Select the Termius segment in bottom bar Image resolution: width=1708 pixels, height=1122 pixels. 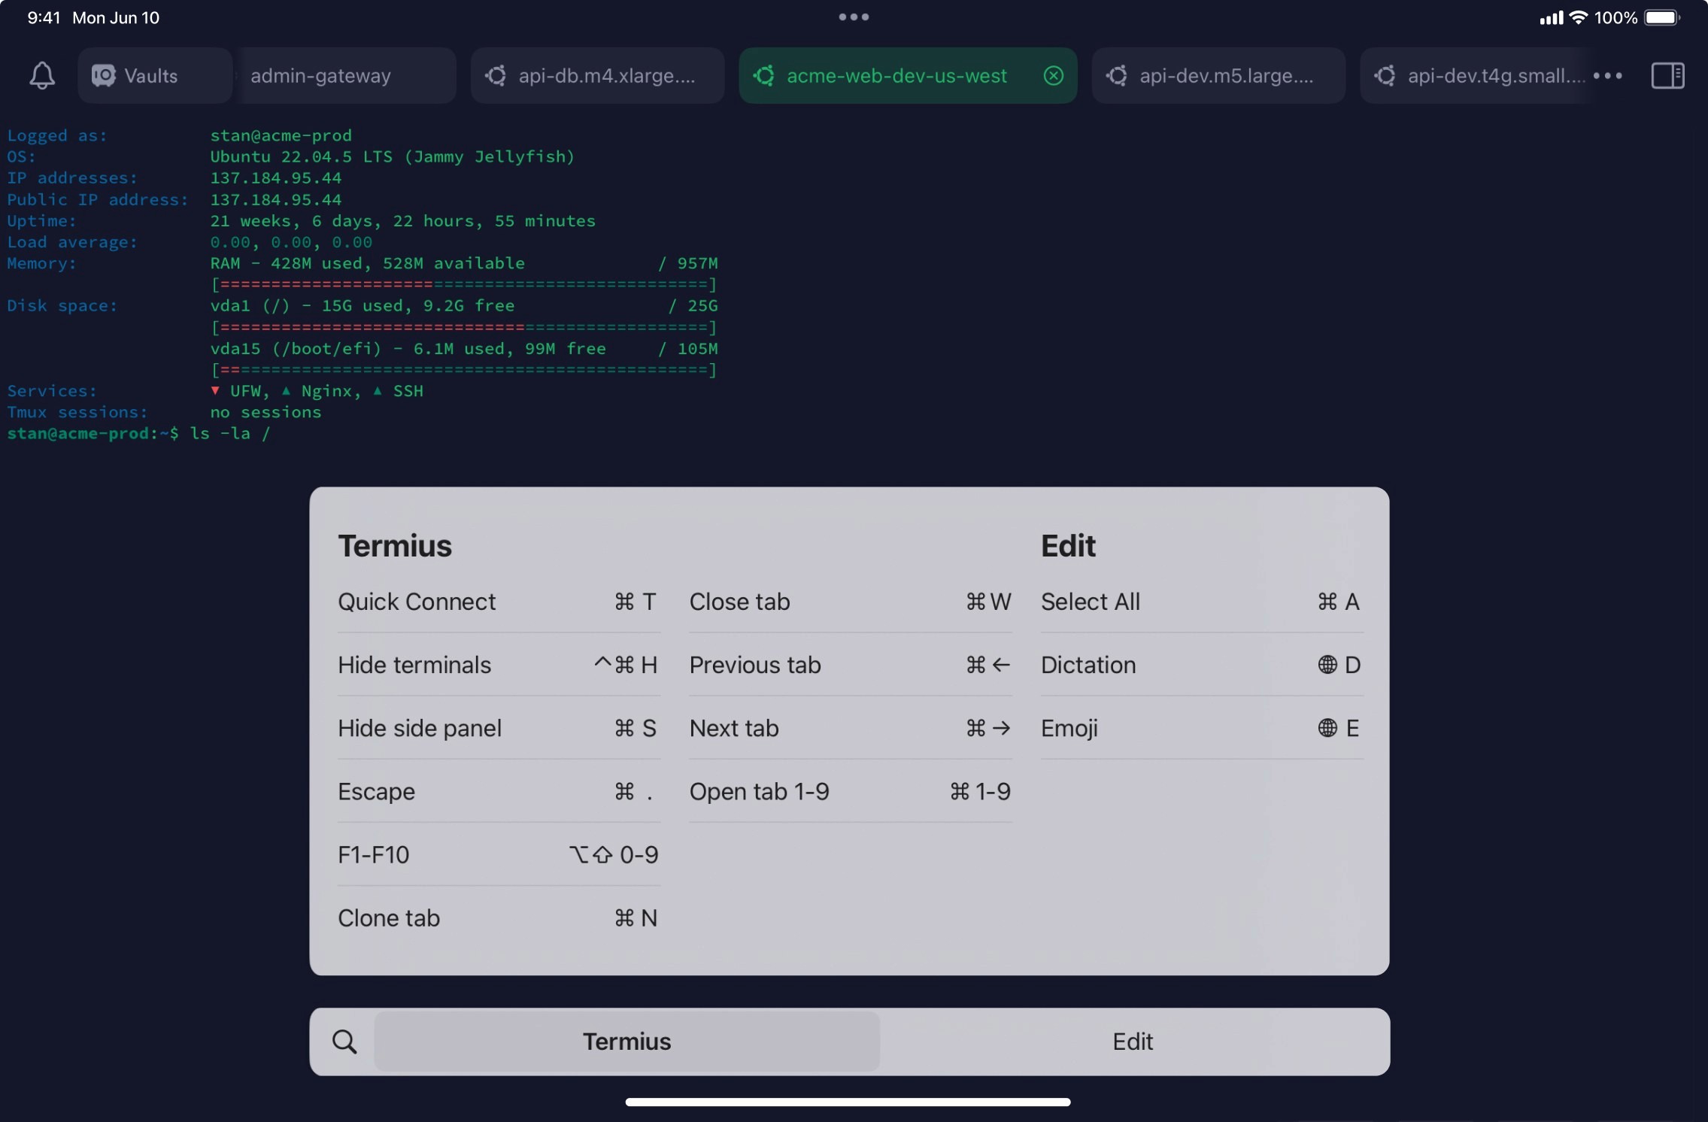pos(626,1042)
